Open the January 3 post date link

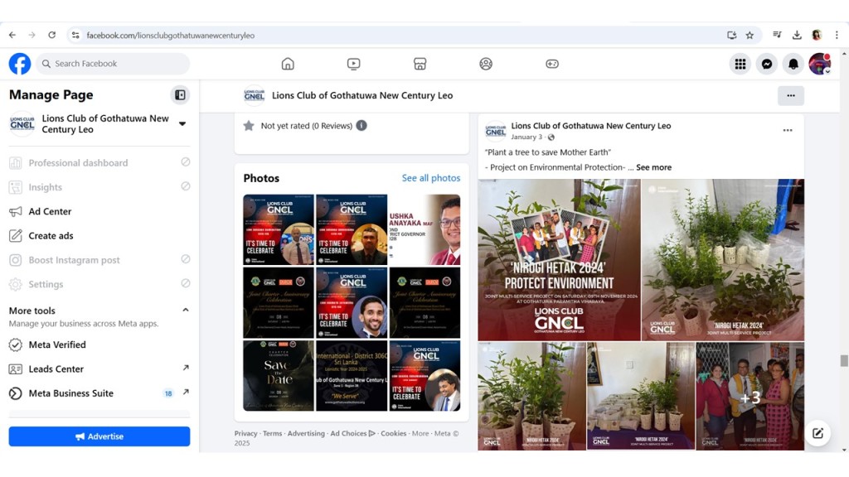[x=526, y=137]
